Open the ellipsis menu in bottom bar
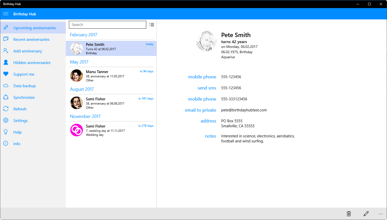 (381, 214)
